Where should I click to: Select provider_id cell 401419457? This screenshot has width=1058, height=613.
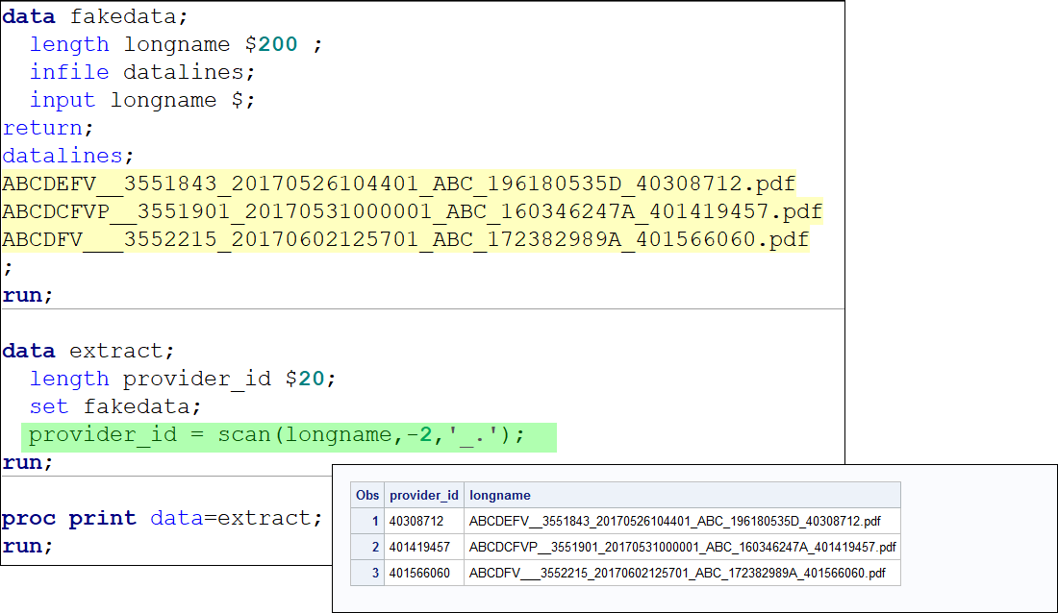click(424, 547)
